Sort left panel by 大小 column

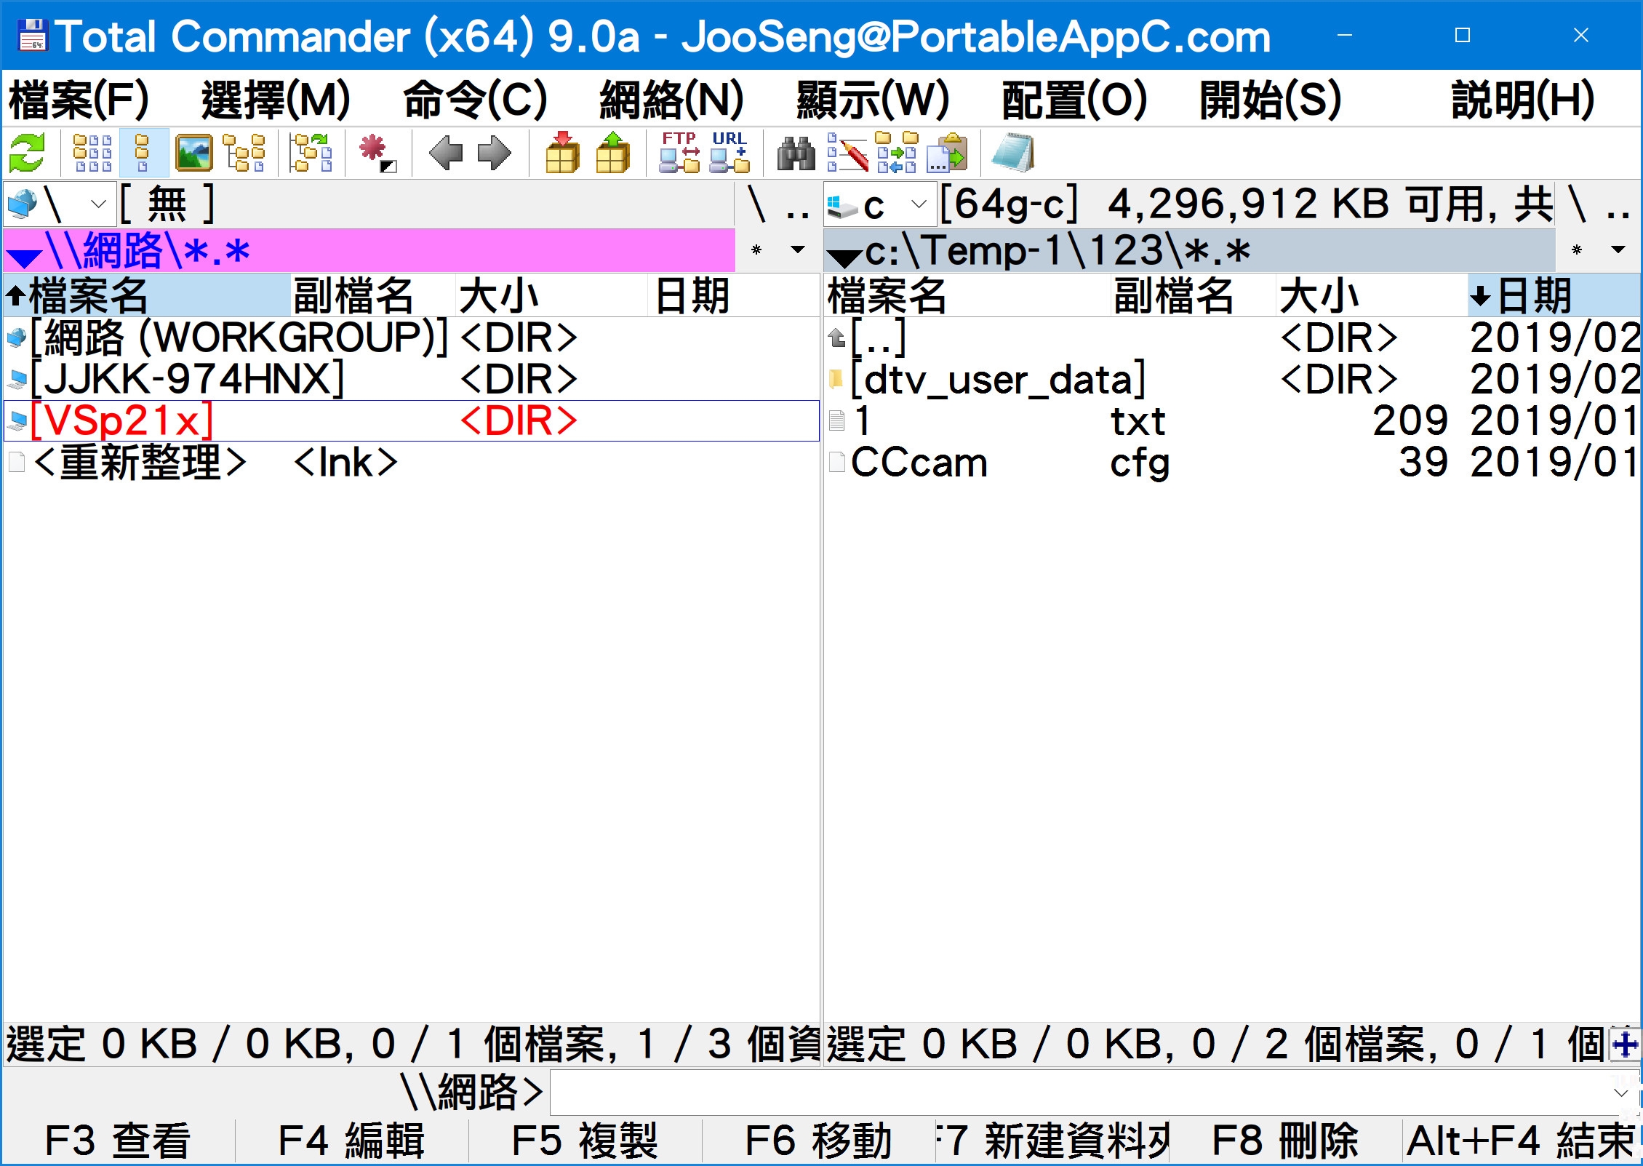coord(552,295)
